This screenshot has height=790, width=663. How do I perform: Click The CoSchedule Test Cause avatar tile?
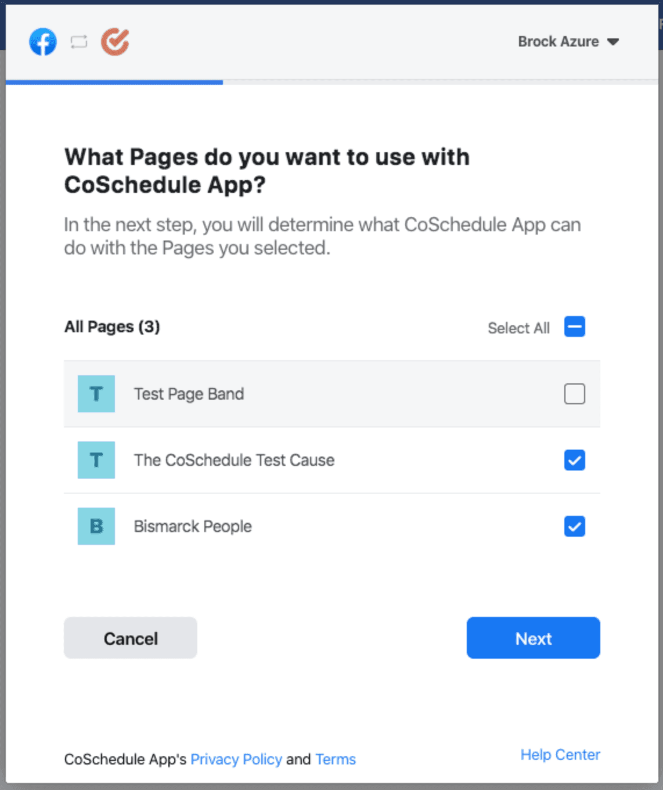pyautogui.click(x=96, y=460)
